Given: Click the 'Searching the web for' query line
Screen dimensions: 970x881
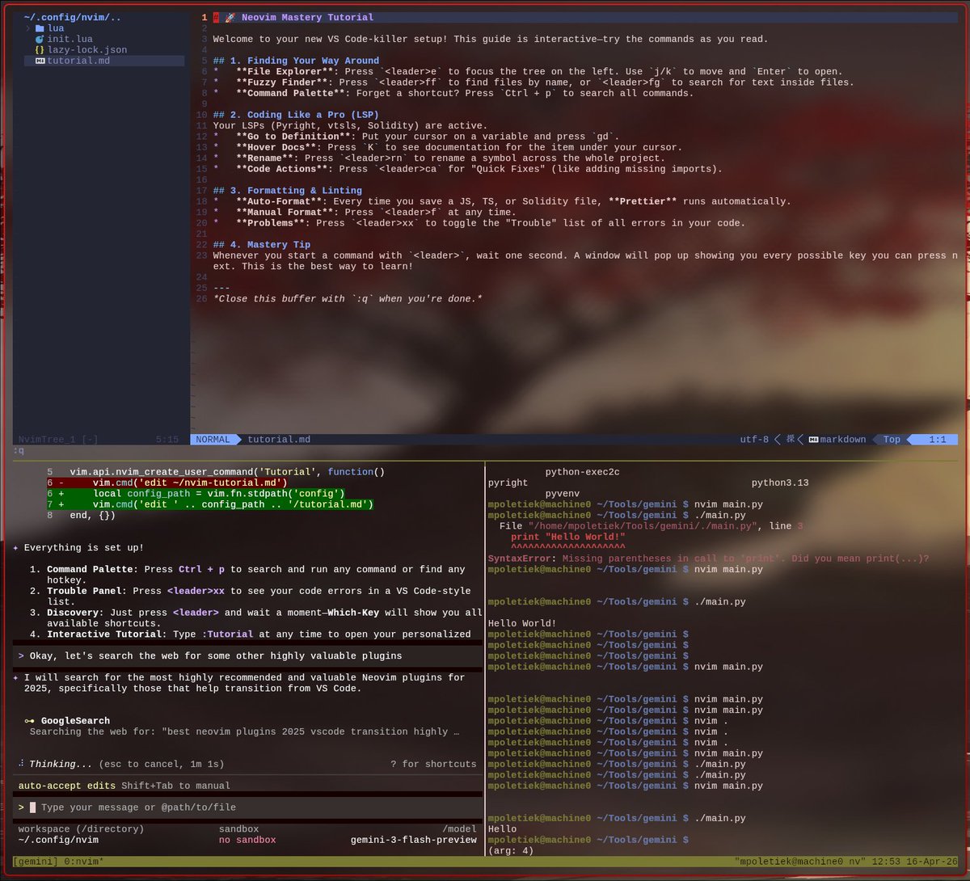Looking at the screenshot, I should click(245, 731).
